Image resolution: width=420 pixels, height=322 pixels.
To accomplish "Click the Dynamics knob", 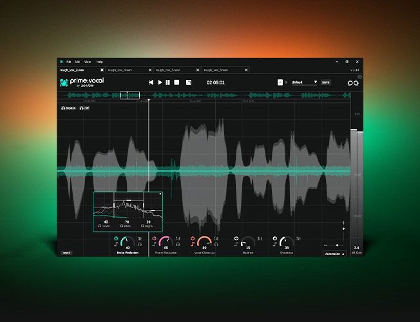I will pyautogui.click(x=287, y=241).
